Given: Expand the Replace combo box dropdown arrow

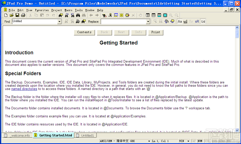Looking at the screenshot, I should click(x=148, y=22).
